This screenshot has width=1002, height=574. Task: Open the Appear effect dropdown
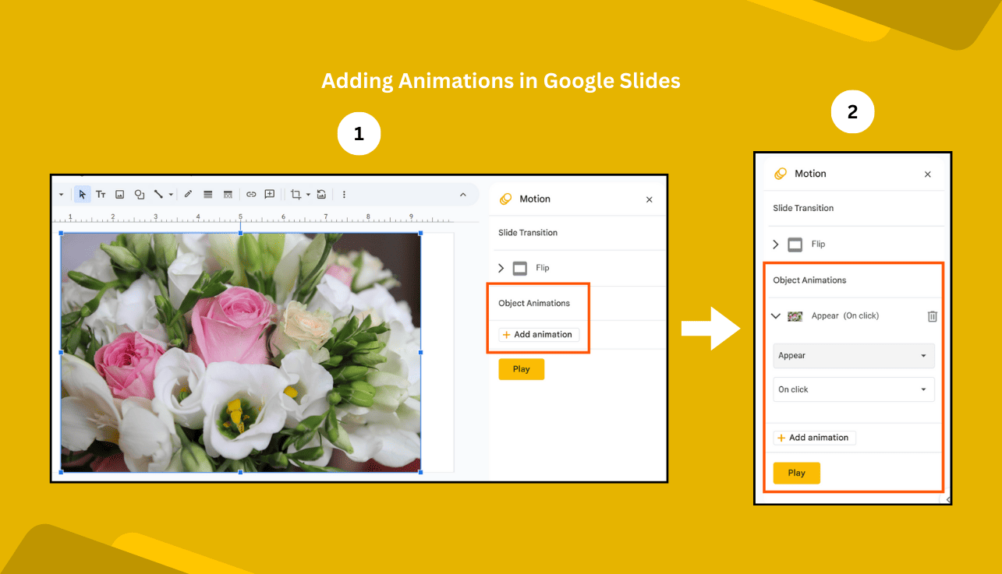click(x=853, y=356)
